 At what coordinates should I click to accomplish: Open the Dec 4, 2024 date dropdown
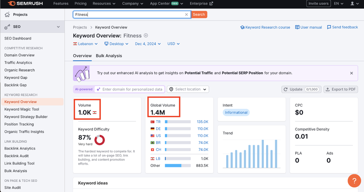[148, 44]
